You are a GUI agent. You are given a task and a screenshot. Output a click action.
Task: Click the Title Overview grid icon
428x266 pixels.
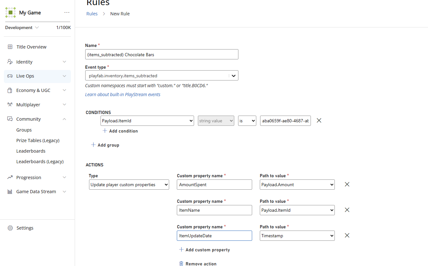10,47
